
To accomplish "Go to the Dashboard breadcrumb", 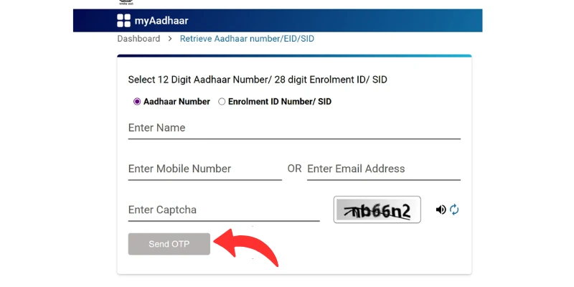I will coord(138,39).
